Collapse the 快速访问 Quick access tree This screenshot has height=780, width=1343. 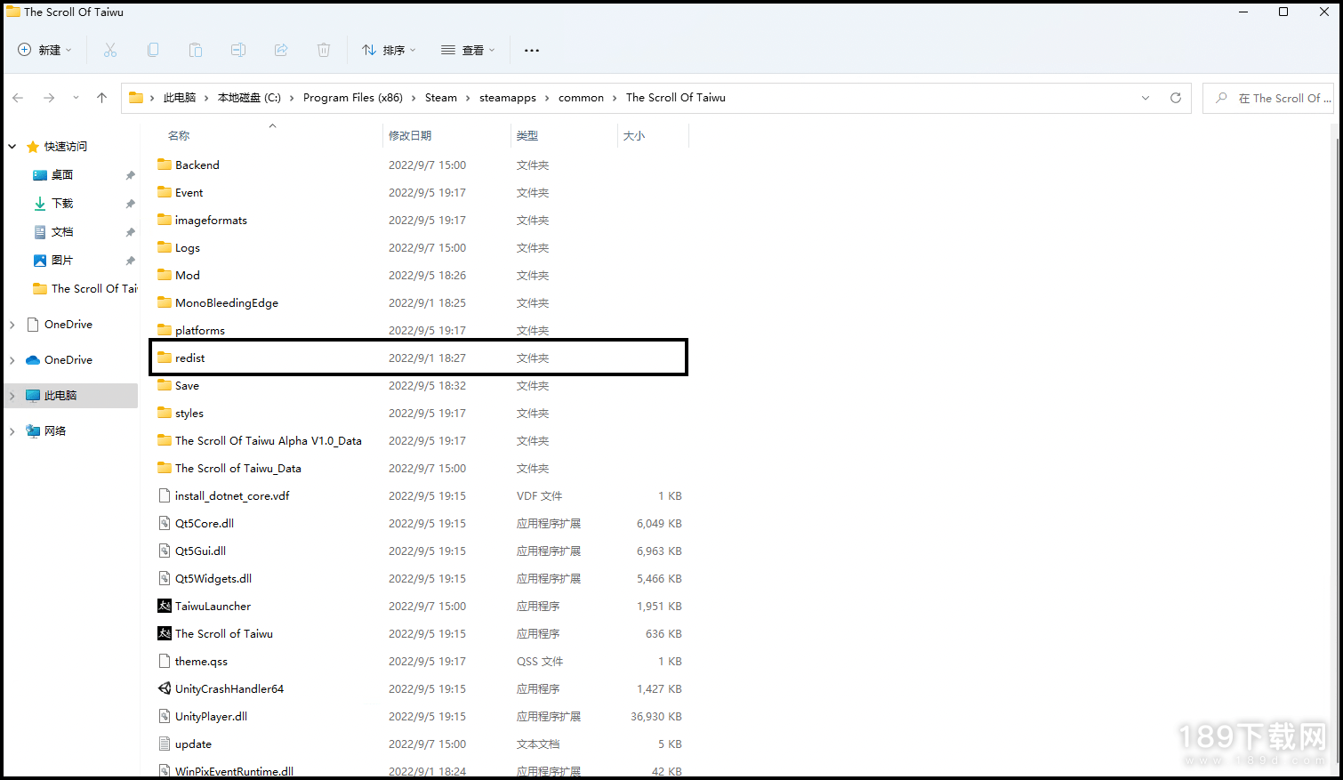12,147
